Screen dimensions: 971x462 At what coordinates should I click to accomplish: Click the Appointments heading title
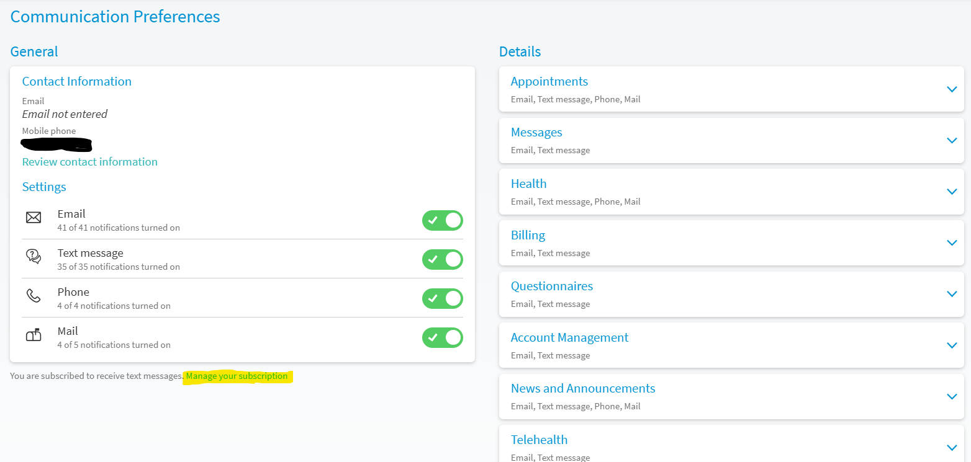pos(549,81)
